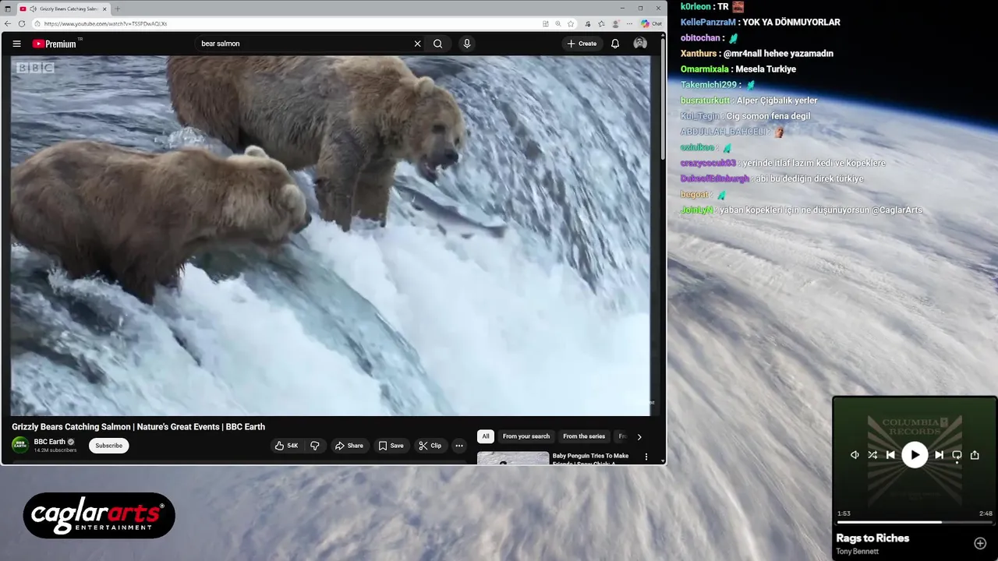Go back with the browser arrow
The width and height of the screenshot is (998, 561).
[x=9, y=23]
